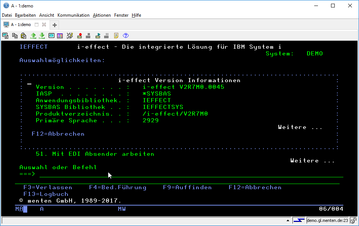Click the Anwendungsbibliothek value IEFFECT
The image size is (359, 226).
[x=157, y=100]
